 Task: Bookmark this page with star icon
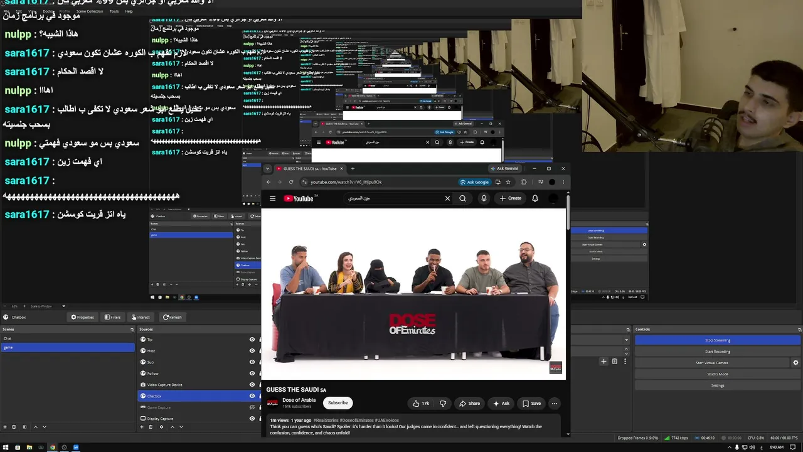508,182
